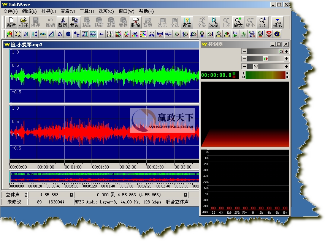Viewport: 325px width, 241px height.
Task: Open the 帮助(H) menu
Action: [146, 11]
